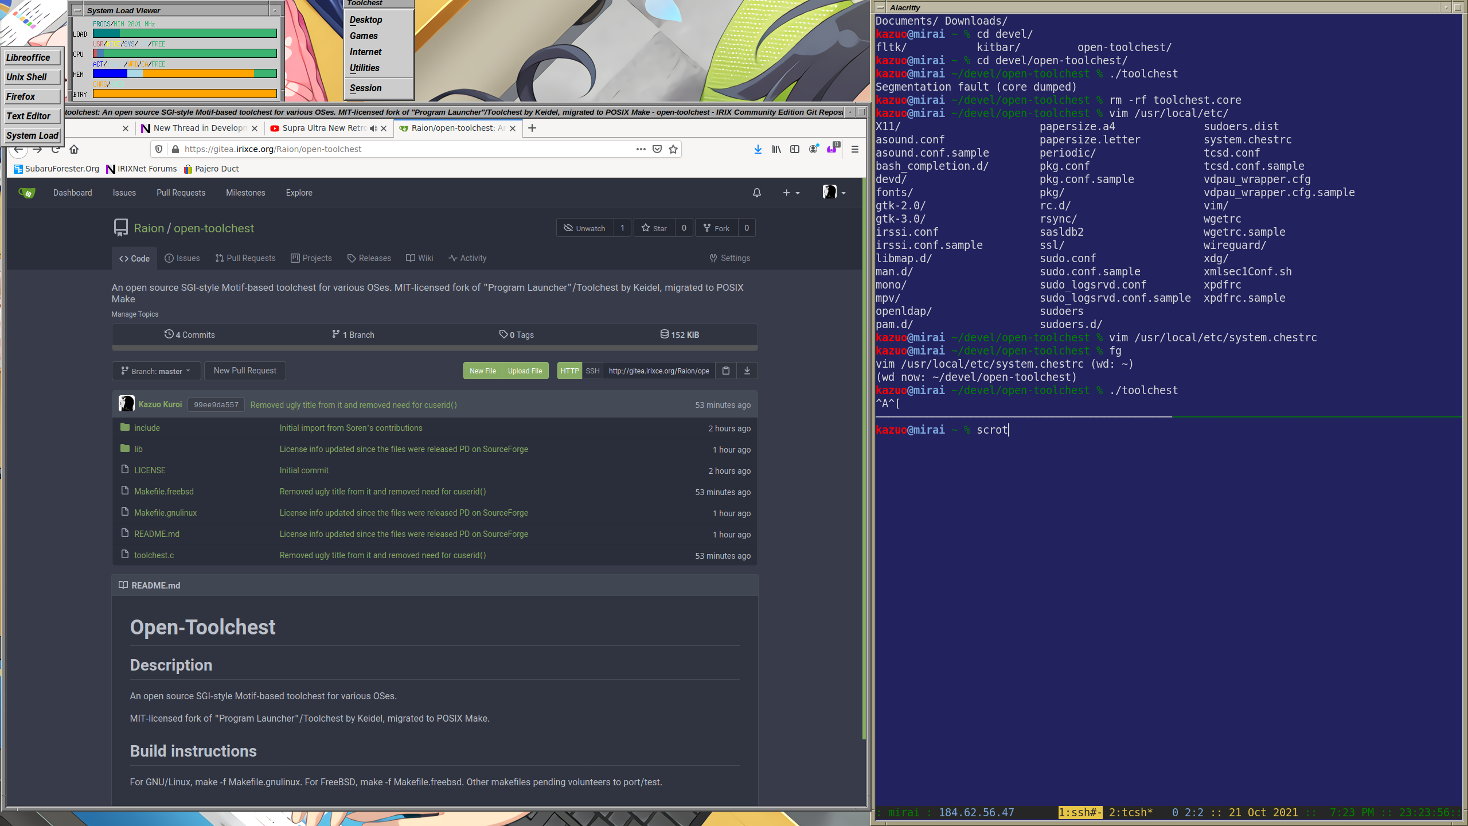Viewport: 1468px width, 826px height.
Task: Open Gitea notifications bell
Action: click(757, 193)
